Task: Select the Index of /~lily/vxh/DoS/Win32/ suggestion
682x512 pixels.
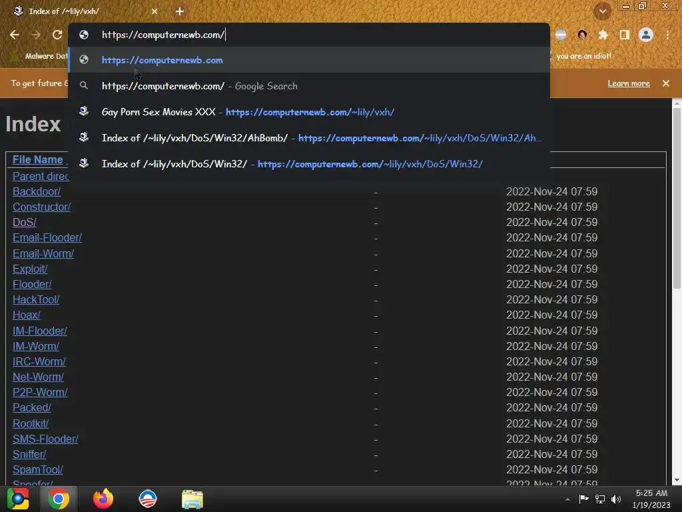Action: 309,164
